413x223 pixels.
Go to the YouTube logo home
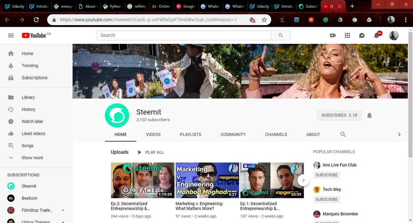point(34,35)
